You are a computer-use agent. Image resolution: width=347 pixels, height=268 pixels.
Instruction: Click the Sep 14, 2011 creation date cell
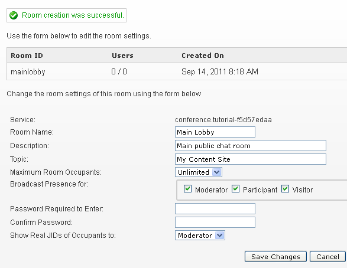[x=220, y=71]
